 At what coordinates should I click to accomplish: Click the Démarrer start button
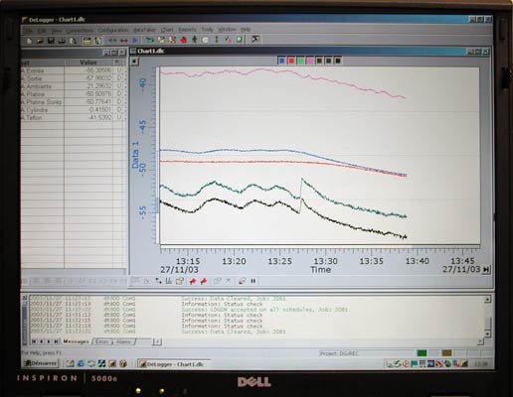coord(41,363)
